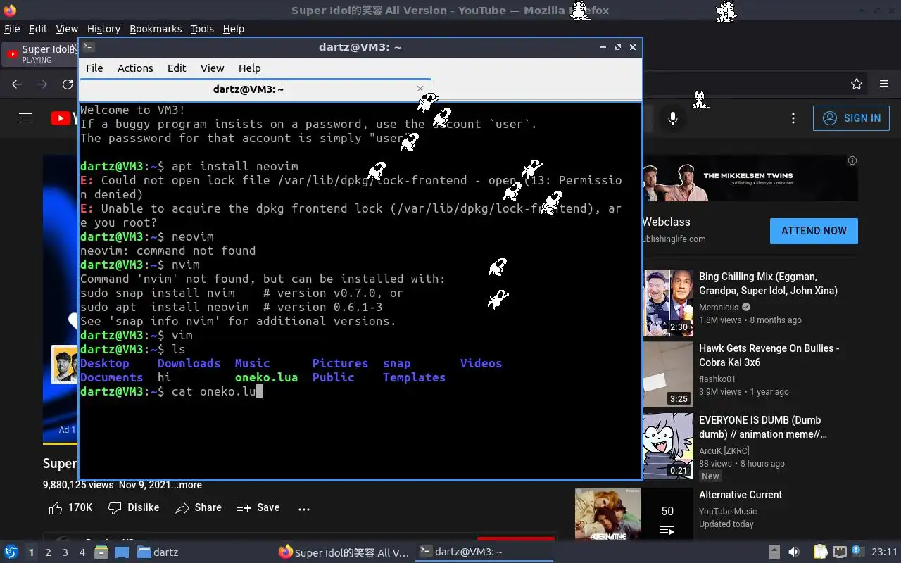
Task: Open the Firefox Bookmarks menu
Action: coord(156,29)
